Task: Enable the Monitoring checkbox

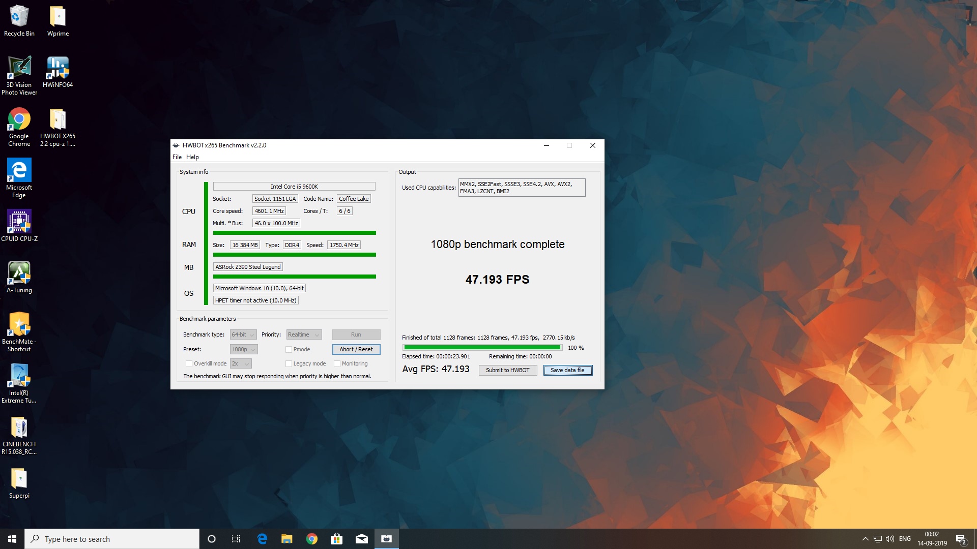Action: [x=337, y=363]
